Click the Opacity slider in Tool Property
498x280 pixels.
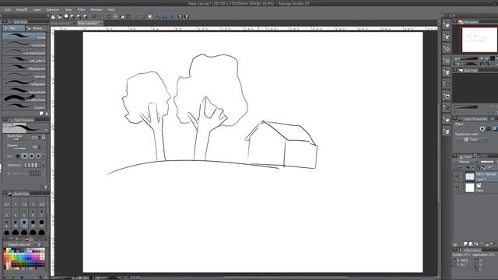[x=19, y=149]
